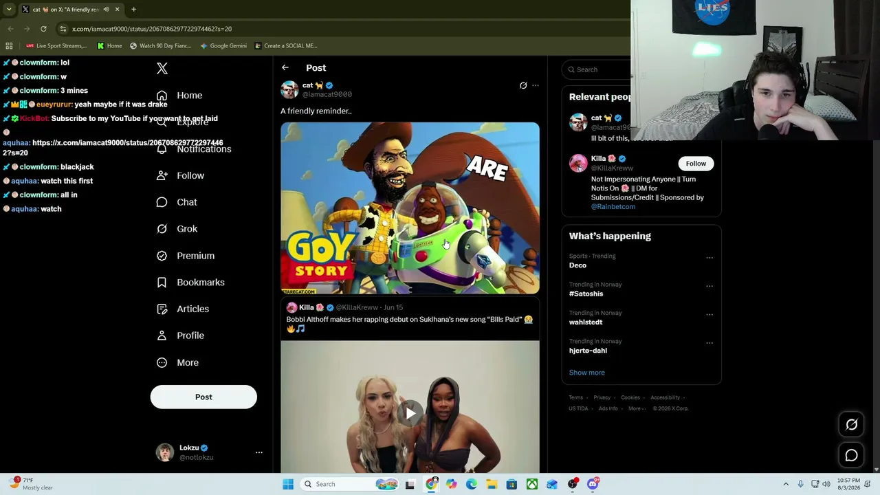Viewport: 880px width, 495px height.
Task: Open Chat from the X sidebar
Action: click(x=177, y=202)
